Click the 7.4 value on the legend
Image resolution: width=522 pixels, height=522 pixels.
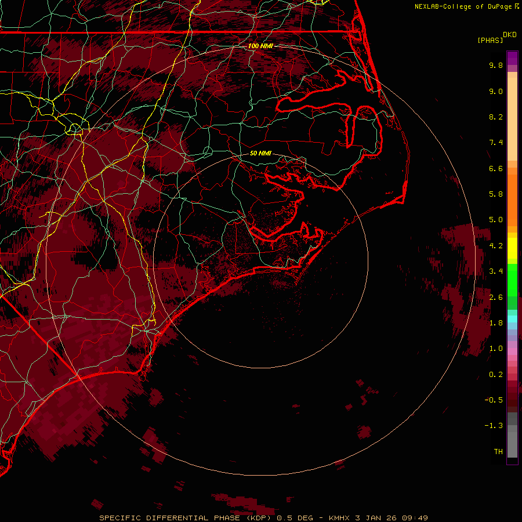(496, 143)
